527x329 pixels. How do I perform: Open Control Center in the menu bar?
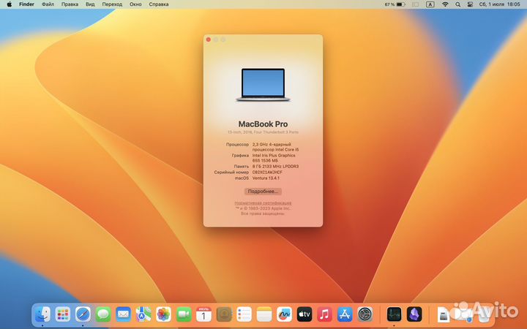pyautogui.click(x=470, y=4)
